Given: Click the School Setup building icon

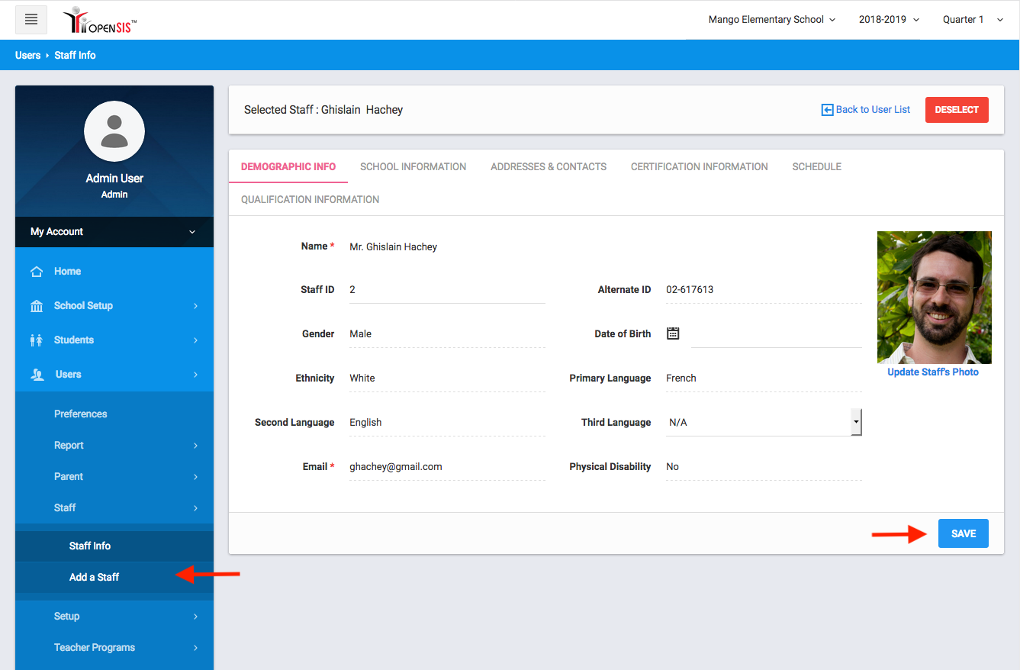Looking at the screenshot, I should tap(36, 306).
